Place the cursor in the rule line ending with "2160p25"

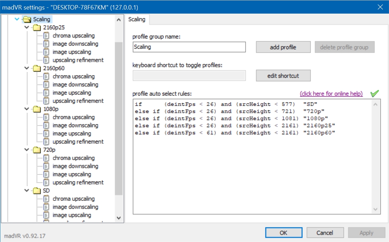235,126
